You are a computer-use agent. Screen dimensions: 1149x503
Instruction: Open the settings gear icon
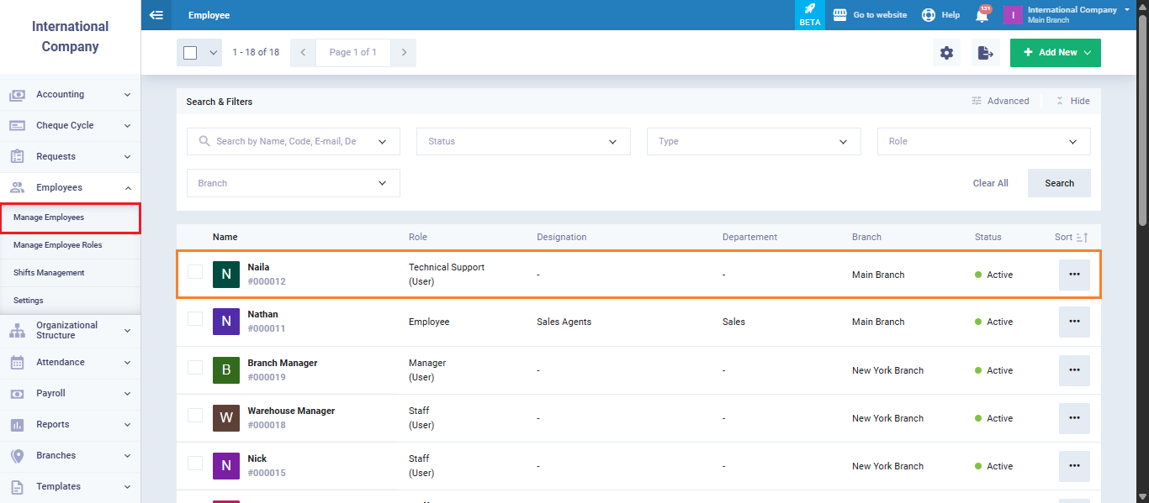(946, 53)
